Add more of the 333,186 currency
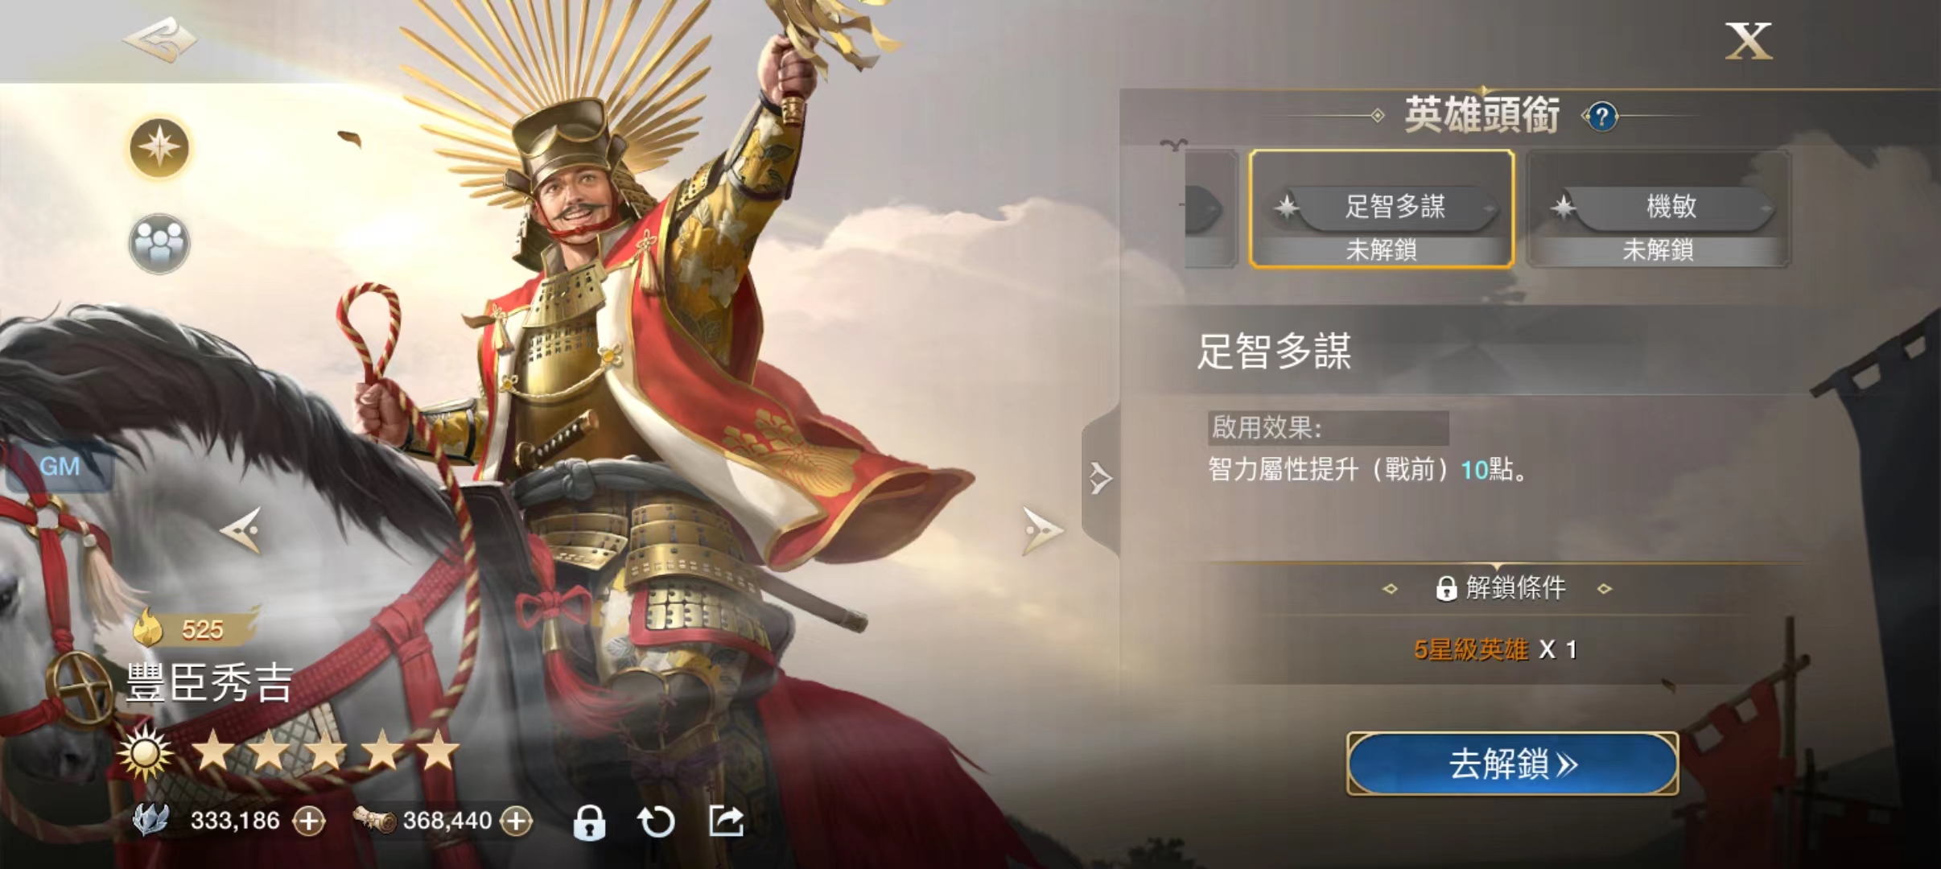This screenshot has height=869, width=1941. click(x=309, y=821)
